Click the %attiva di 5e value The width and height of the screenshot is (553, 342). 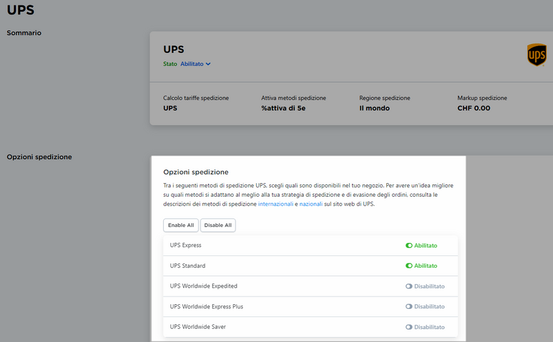pyautogui.click(x=283, y=108)
